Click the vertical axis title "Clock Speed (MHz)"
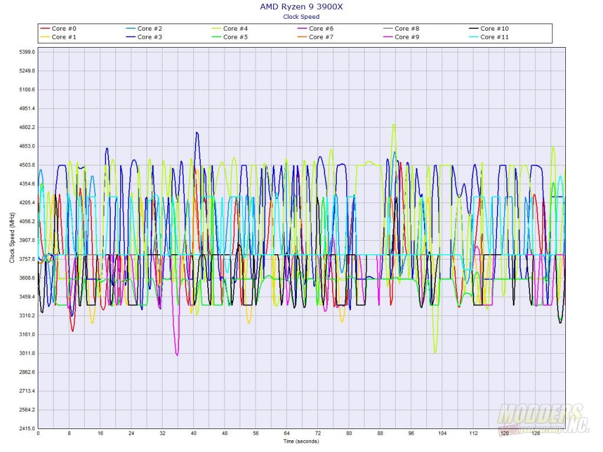 coord(12,238)
